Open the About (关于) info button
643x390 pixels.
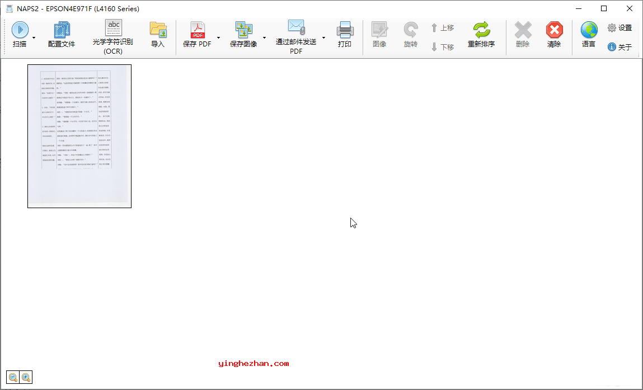[x=619, y=47]
